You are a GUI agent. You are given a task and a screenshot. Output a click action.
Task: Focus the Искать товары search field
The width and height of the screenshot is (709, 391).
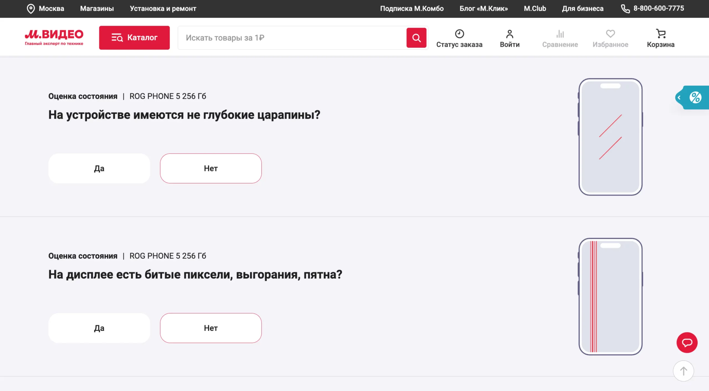(x=291, y=38)
